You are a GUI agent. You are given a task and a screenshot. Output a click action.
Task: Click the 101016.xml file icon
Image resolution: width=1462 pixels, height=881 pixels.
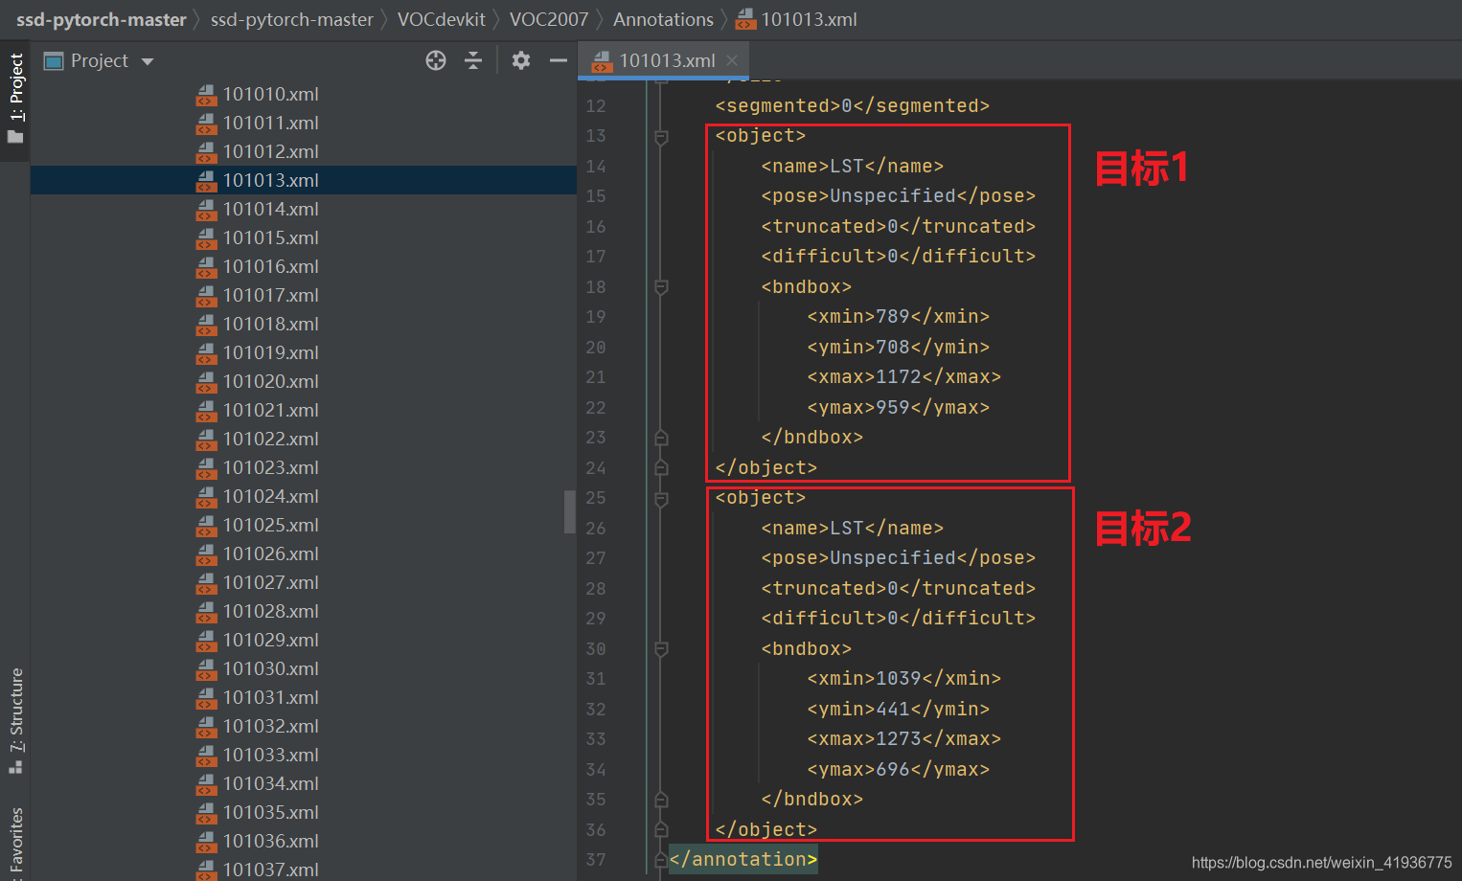click(x=207, y=266)
